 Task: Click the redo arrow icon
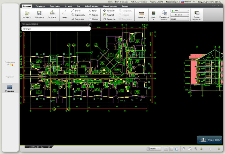[x=218, y=6]
